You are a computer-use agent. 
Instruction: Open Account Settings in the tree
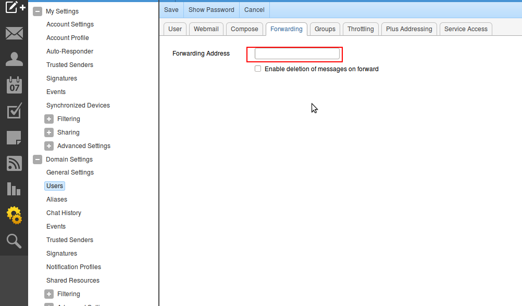[x=70, y=24]
